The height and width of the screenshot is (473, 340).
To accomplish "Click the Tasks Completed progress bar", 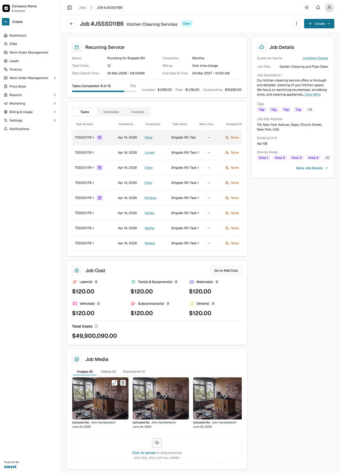I will (x=104, y=91).
